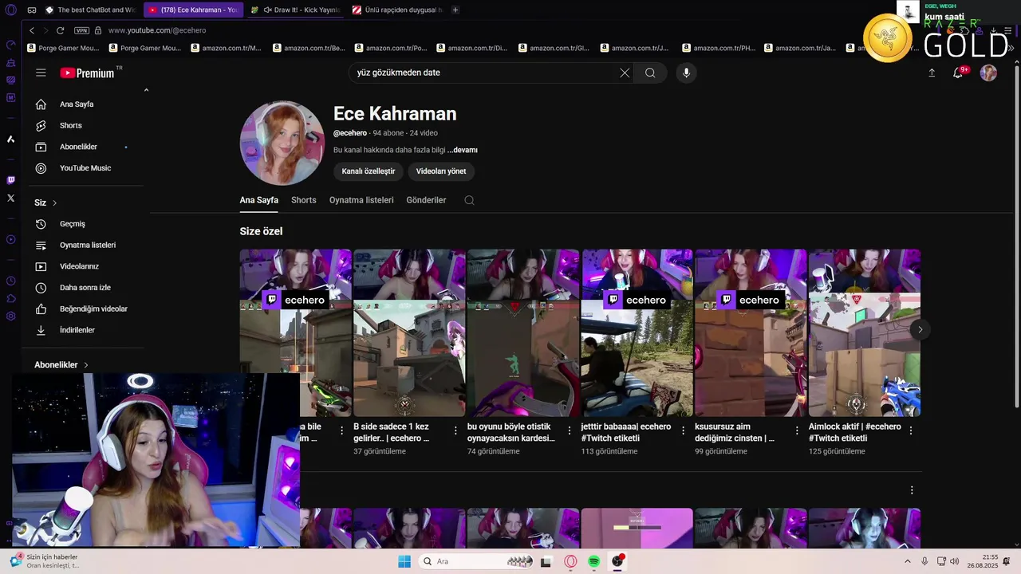Search within channel using magnifier icon
1021x574 pixels.
click(469, 200)
